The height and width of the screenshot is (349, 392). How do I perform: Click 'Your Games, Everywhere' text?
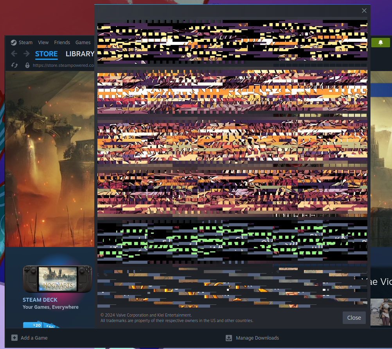(x=50, y=307)
